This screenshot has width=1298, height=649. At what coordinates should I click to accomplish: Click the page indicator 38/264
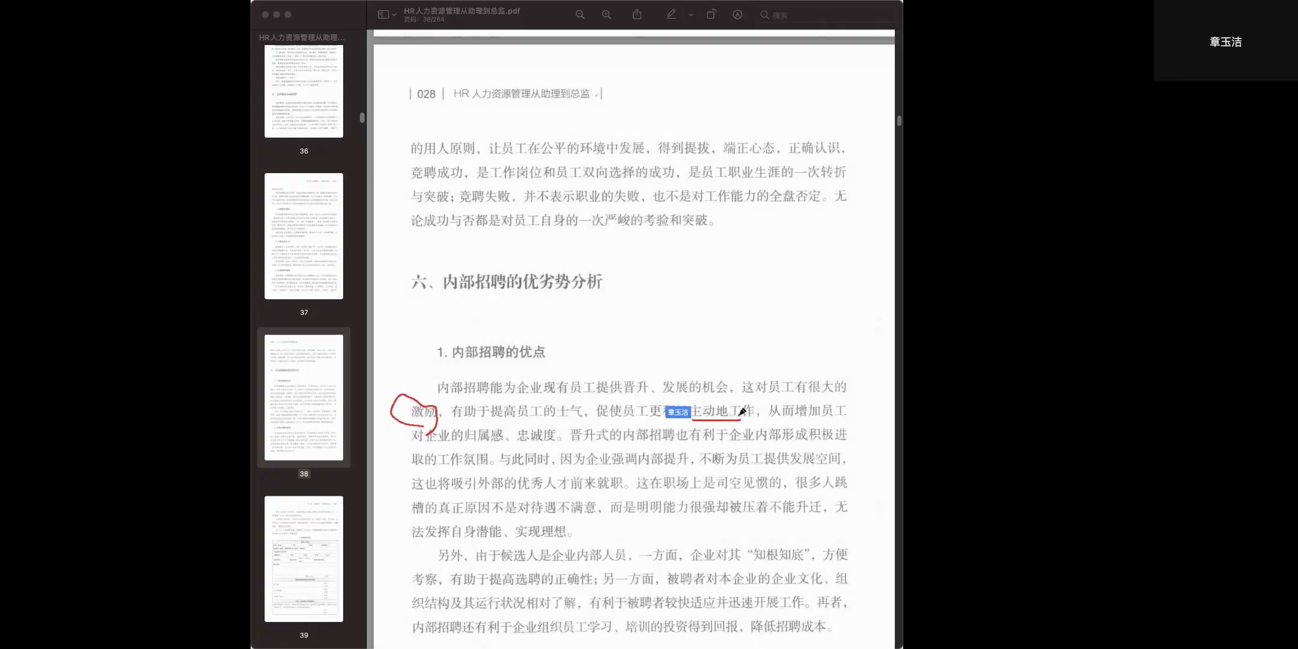point(424,19)
